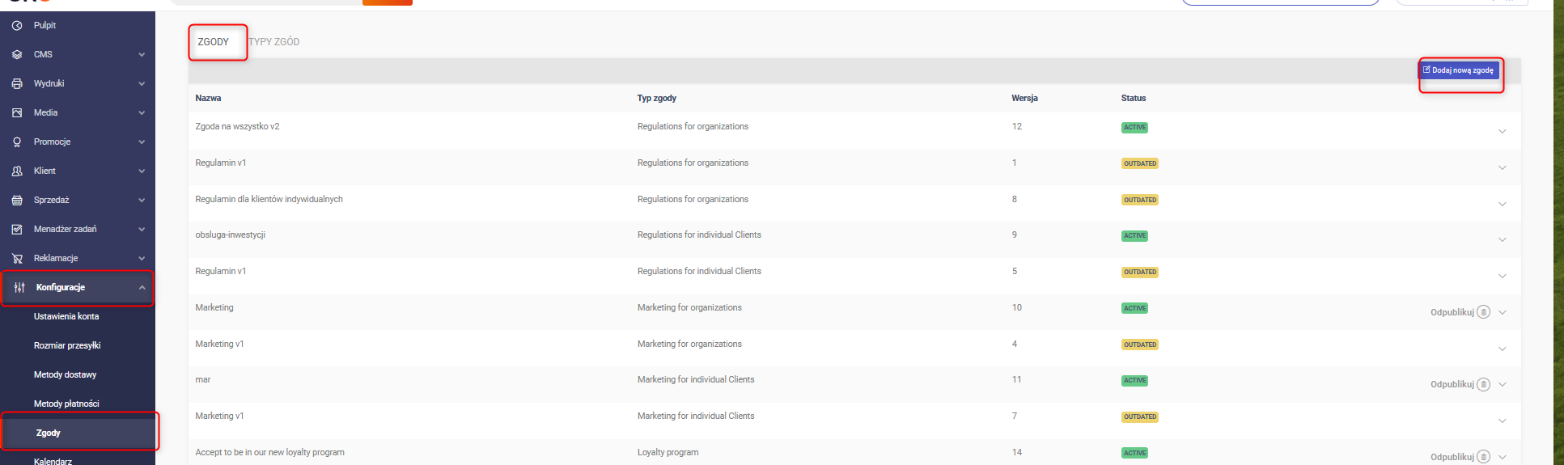Expand the Sprzedaż submenu arrow
Viewport: 1564px width, 465px height.
coord(142,200)
